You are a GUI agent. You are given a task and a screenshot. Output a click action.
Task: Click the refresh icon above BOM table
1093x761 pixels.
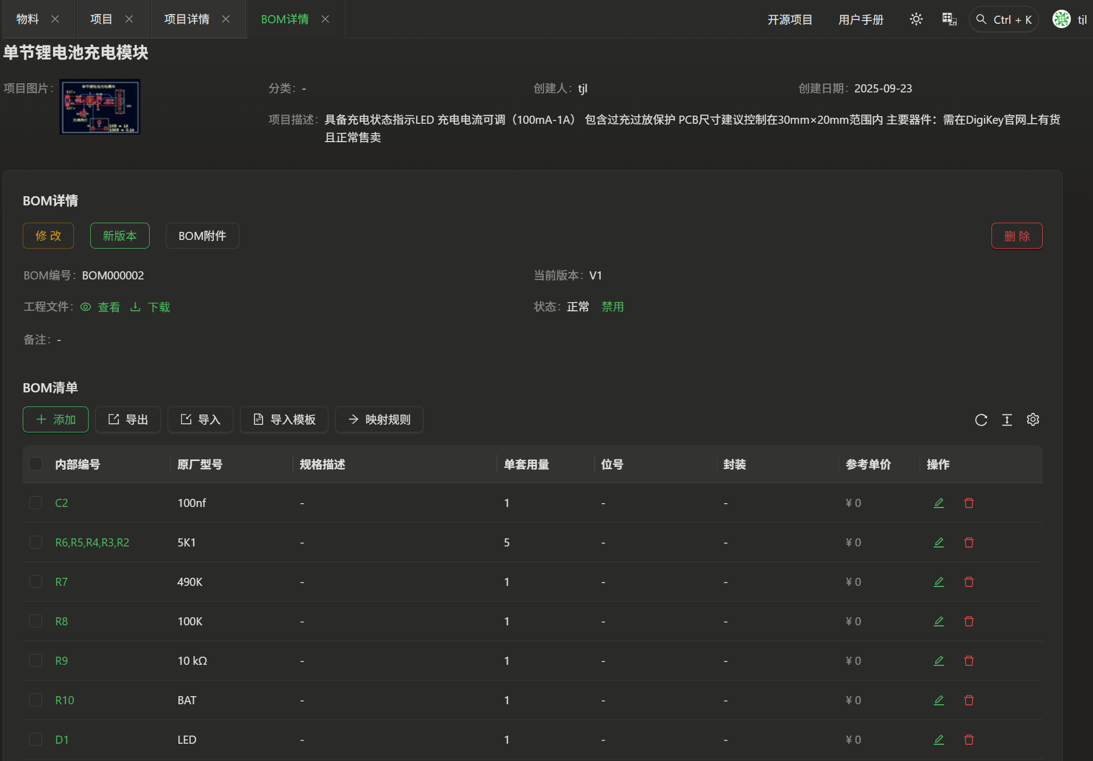point(981,420)
